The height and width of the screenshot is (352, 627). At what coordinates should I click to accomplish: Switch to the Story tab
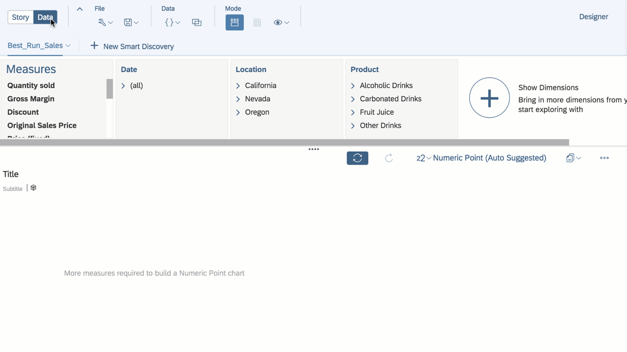[x=20, y=17]
